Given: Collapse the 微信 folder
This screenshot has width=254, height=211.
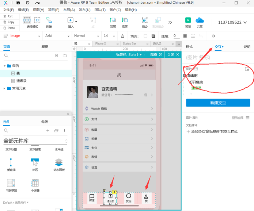Looking at the screenshot, I should [x=4, y=66].
